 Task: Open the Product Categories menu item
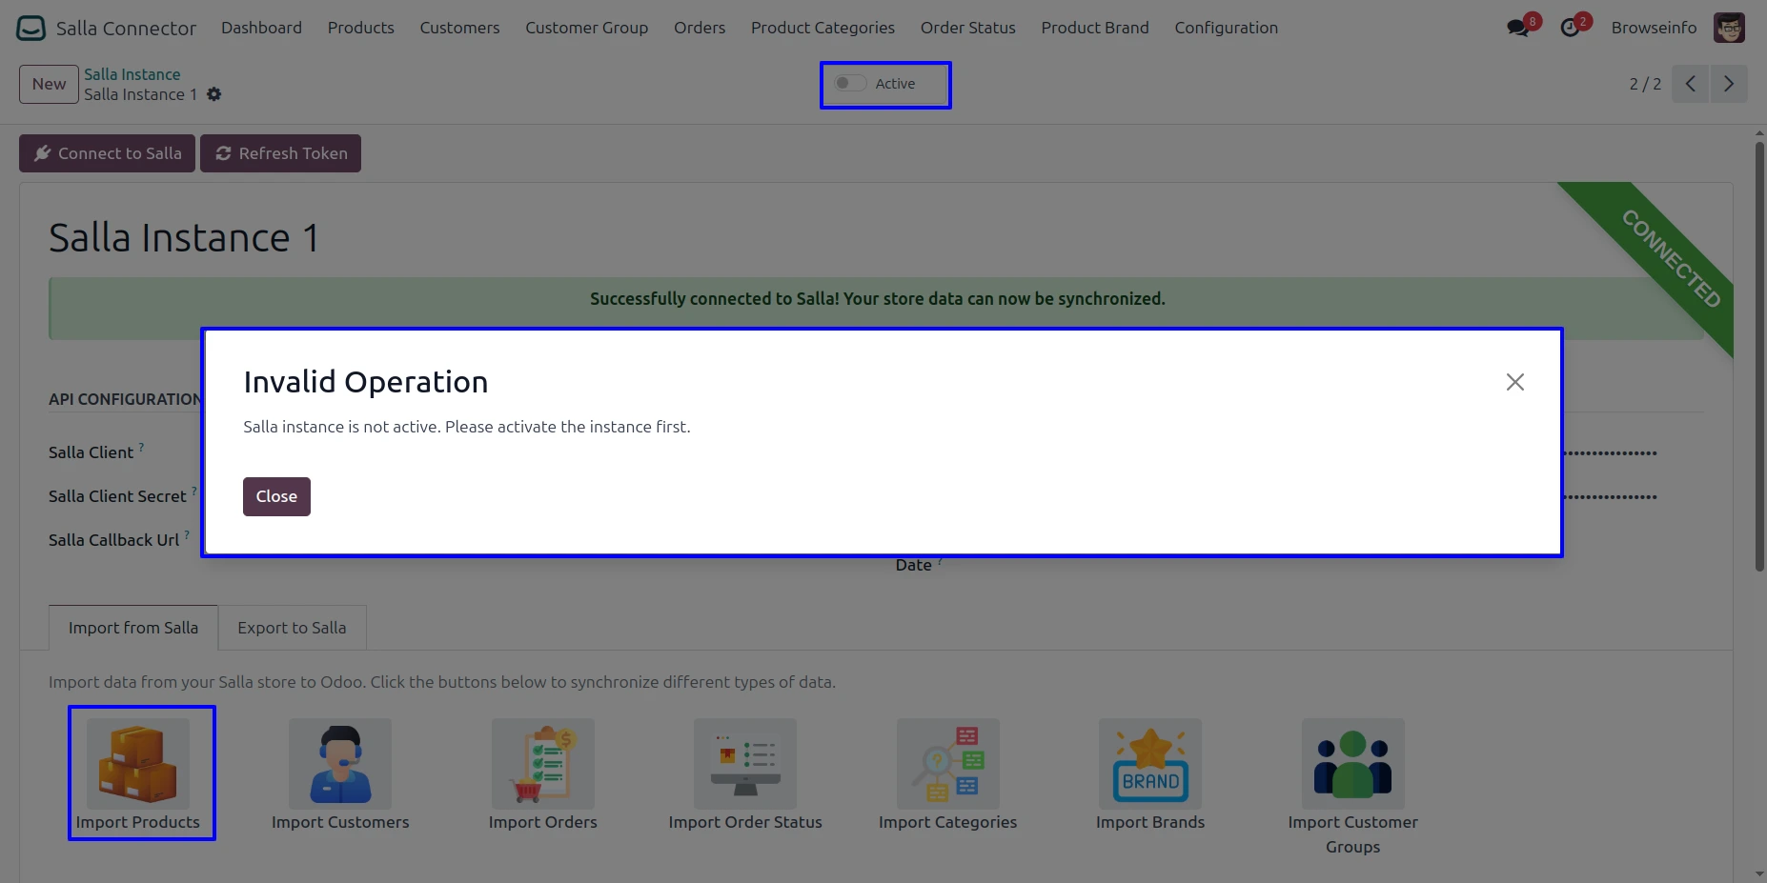823,28
